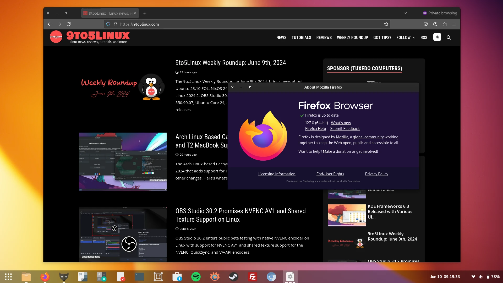The height and width of the screenshot is (283, 503).
Task: Open the Settings gear dock icon
Action: [x=290, y=277]
